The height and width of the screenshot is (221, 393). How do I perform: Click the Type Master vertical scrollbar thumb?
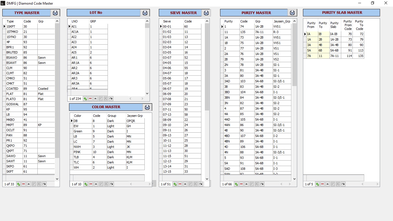(x=57, y=91)
